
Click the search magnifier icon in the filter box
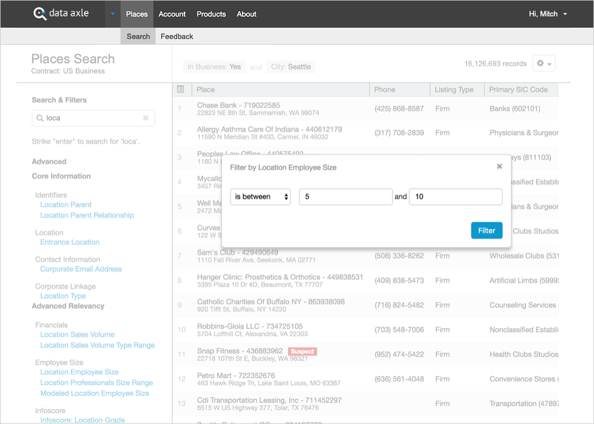pyautogui.click(x=40, y=118)
